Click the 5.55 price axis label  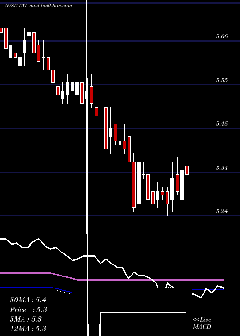pos(222,80)
